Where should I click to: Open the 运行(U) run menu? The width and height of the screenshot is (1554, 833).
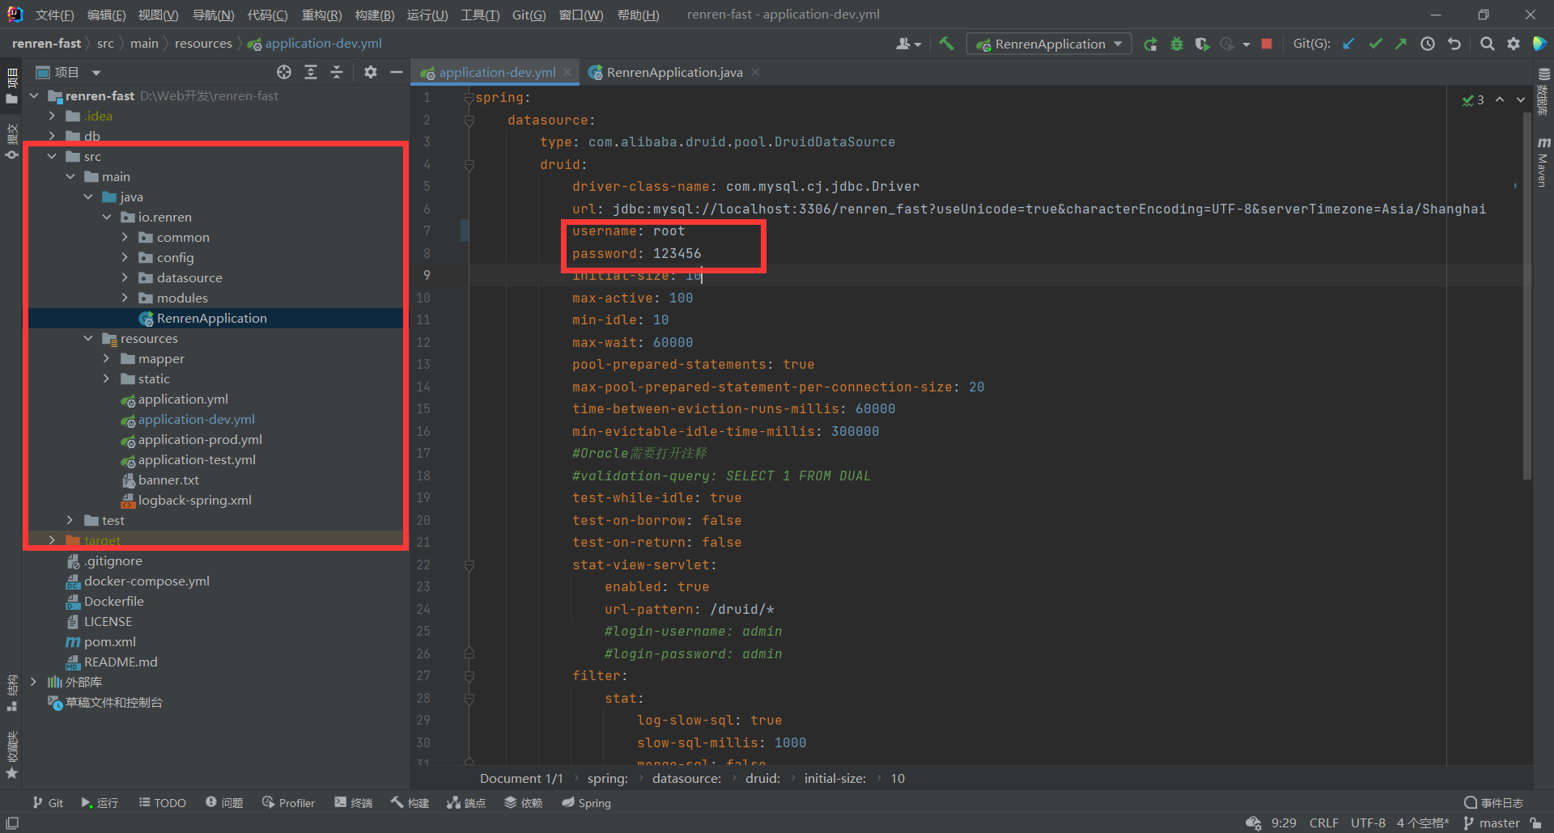(x=427, y=15)
